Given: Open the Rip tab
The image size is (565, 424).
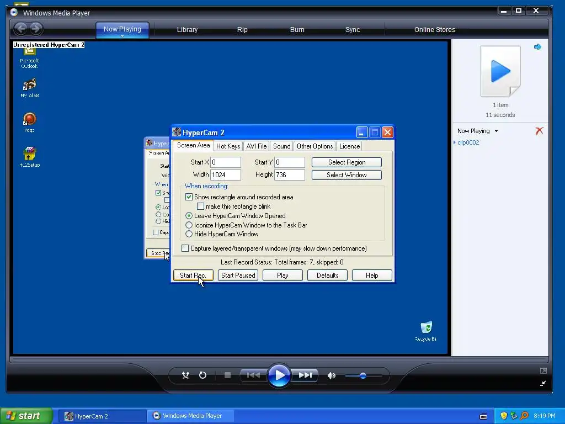Looking at the screenshot, I should tap(242, 30).
